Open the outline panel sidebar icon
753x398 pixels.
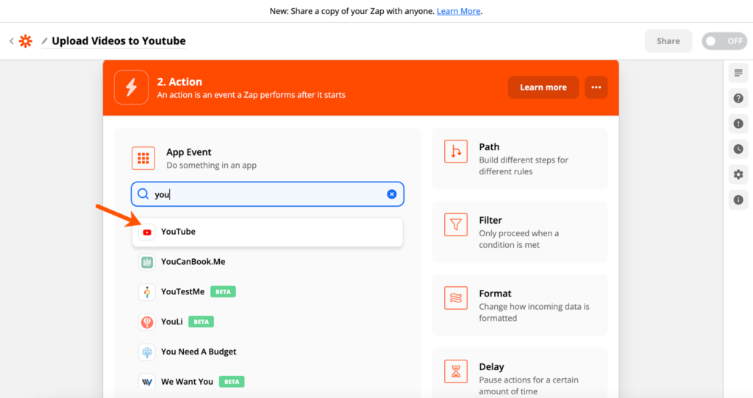738,73
